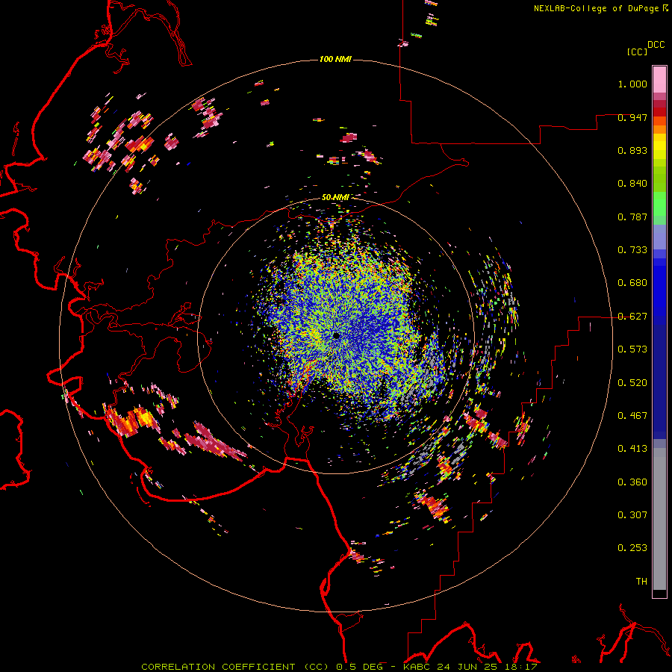
Task: Click the orange segment of the color bar
Action: [x=659, y=129]
